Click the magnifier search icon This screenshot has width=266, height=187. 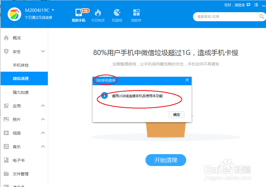pos(262,16)
